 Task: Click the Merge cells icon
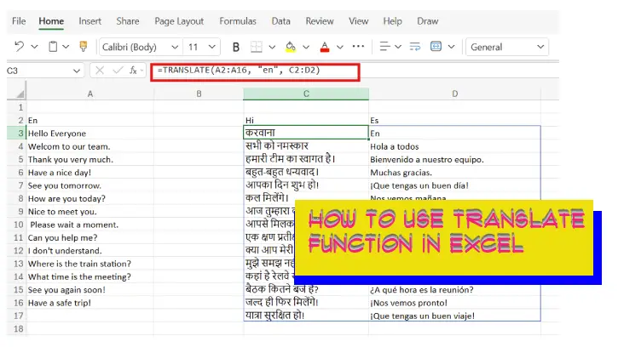[x=436, y=47]
